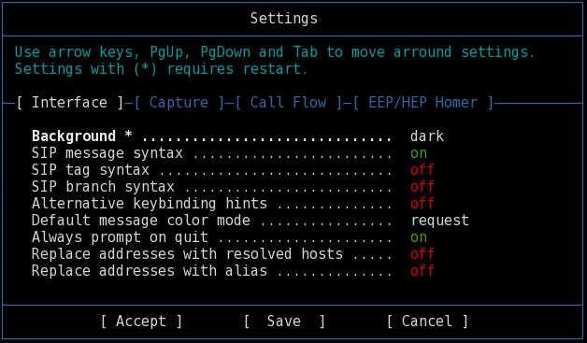This screenshot has width=587, height=343.
Task: Toggle SIP message syntax on value
Action: 419,153
